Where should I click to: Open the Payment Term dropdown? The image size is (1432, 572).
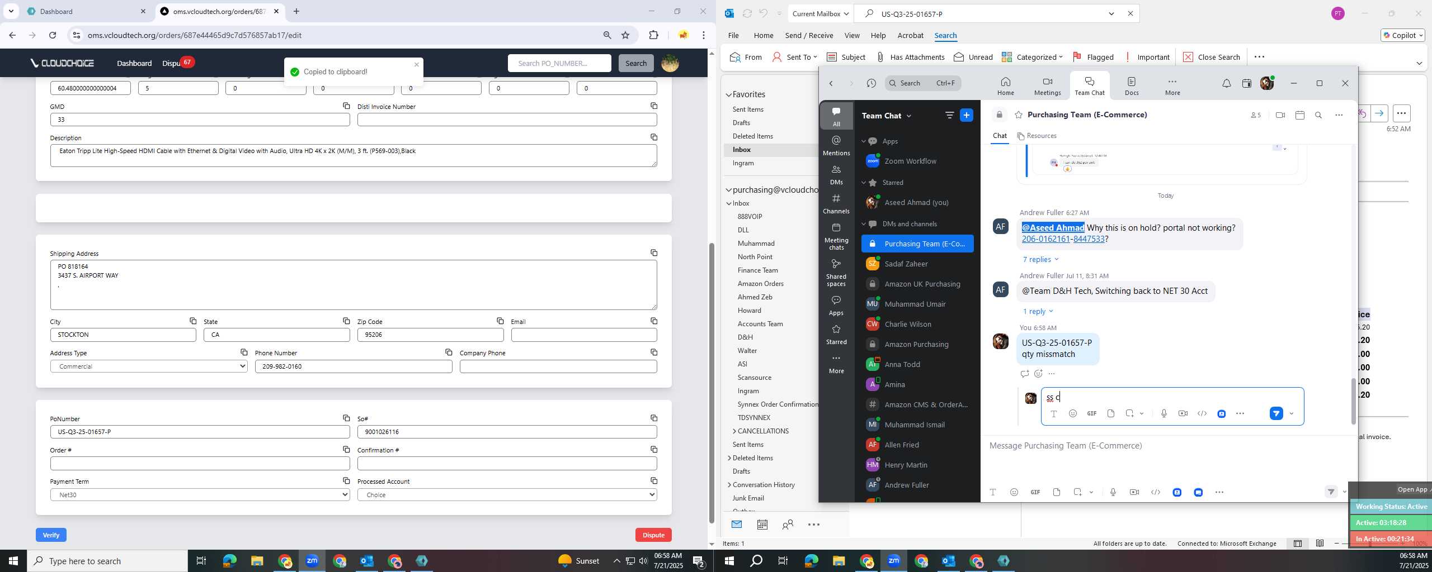200,494
